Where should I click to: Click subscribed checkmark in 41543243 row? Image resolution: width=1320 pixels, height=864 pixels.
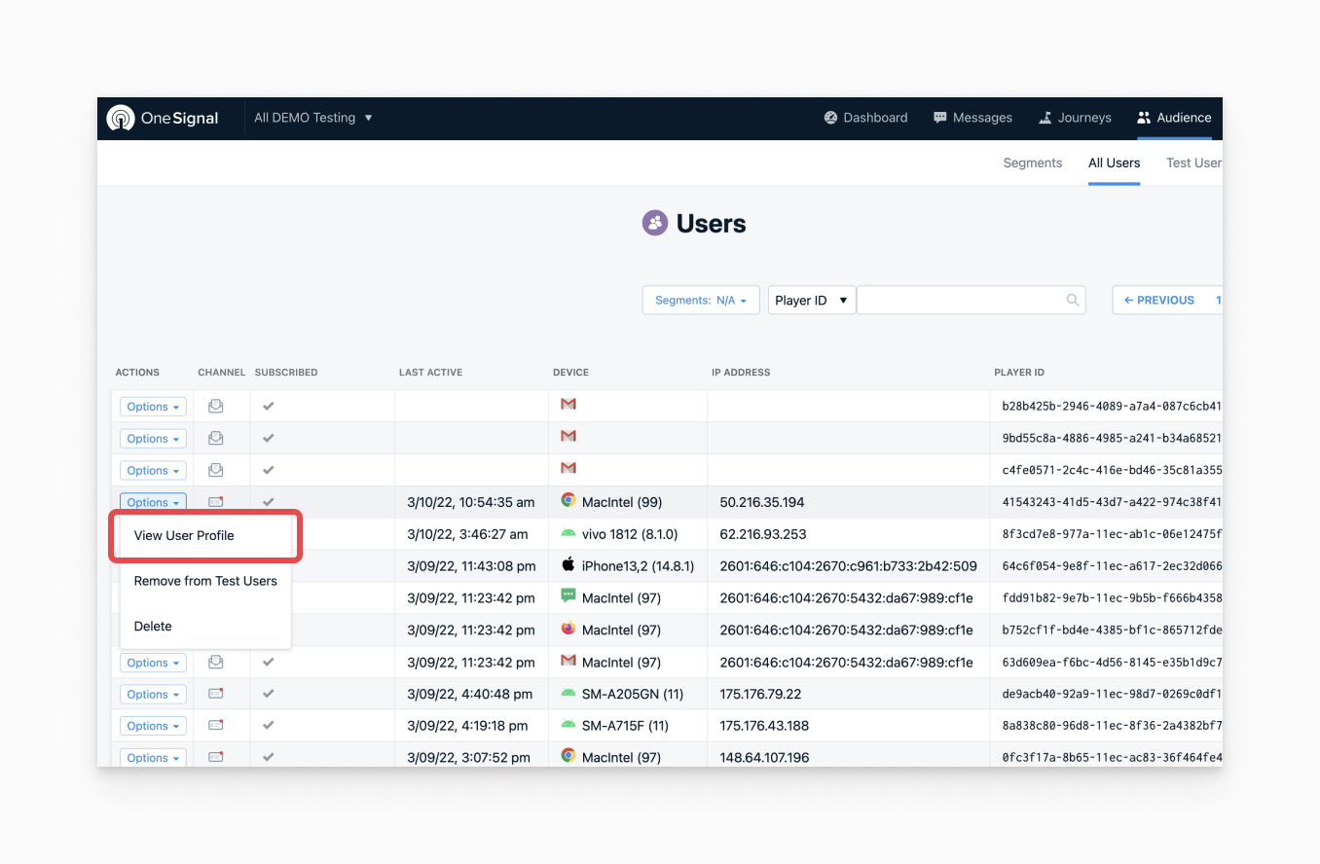pos(269,502)
